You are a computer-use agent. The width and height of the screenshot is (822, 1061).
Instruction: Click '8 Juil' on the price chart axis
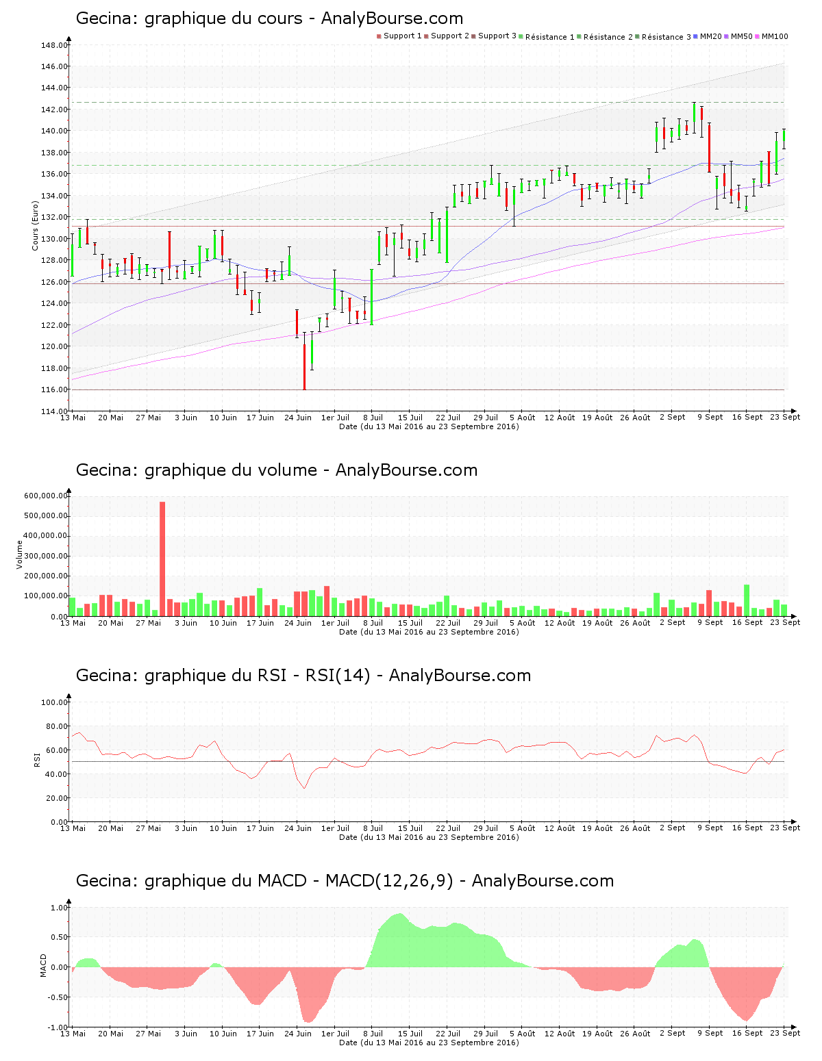[x=373, y=418]
